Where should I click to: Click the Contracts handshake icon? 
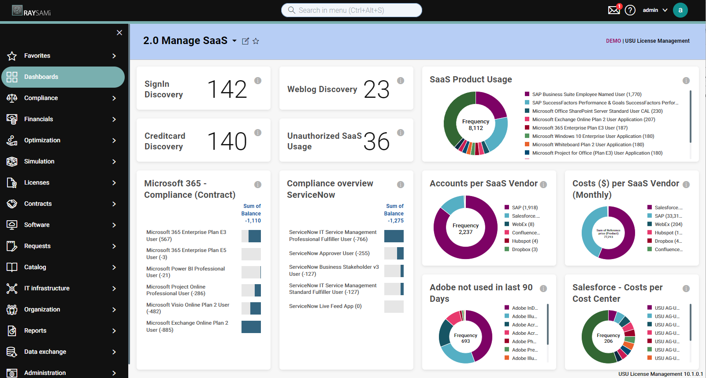pyautogui.click(x=12, y=204)
